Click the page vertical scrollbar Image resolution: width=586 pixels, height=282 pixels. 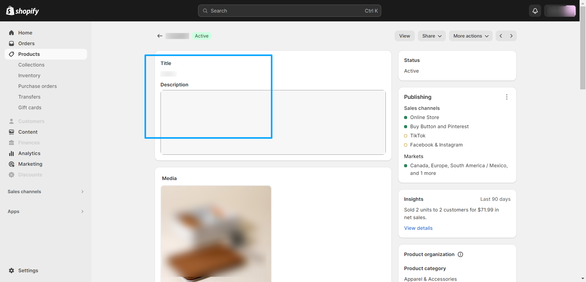583,48
